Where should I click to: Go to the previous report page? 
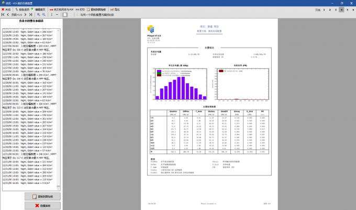(x=8, y=15)
